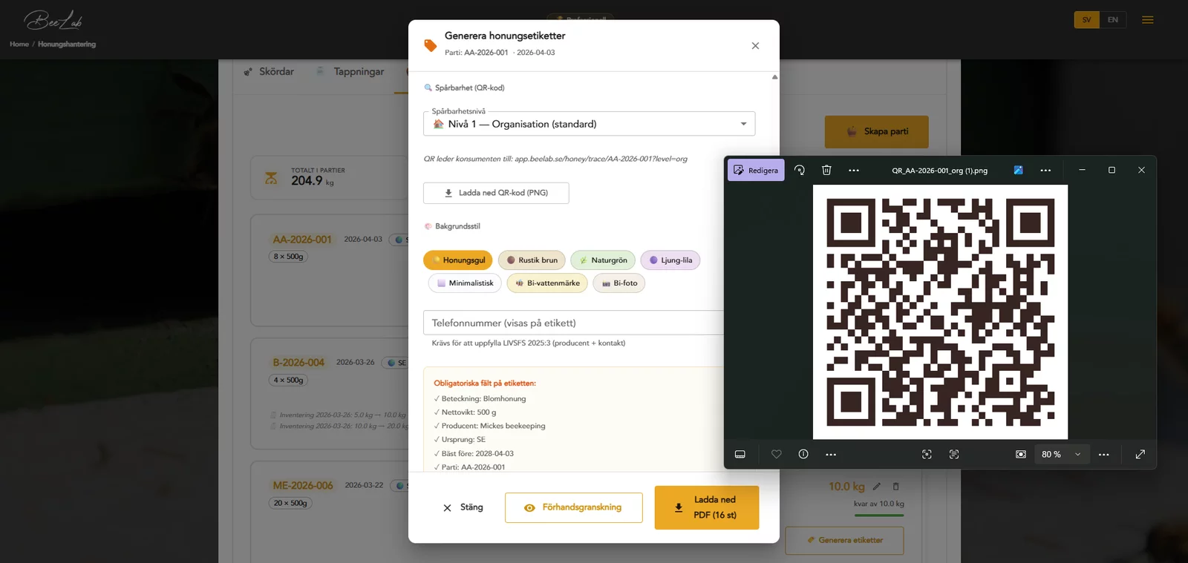Open the hamburger menu top right

(x=1148, y=20)
